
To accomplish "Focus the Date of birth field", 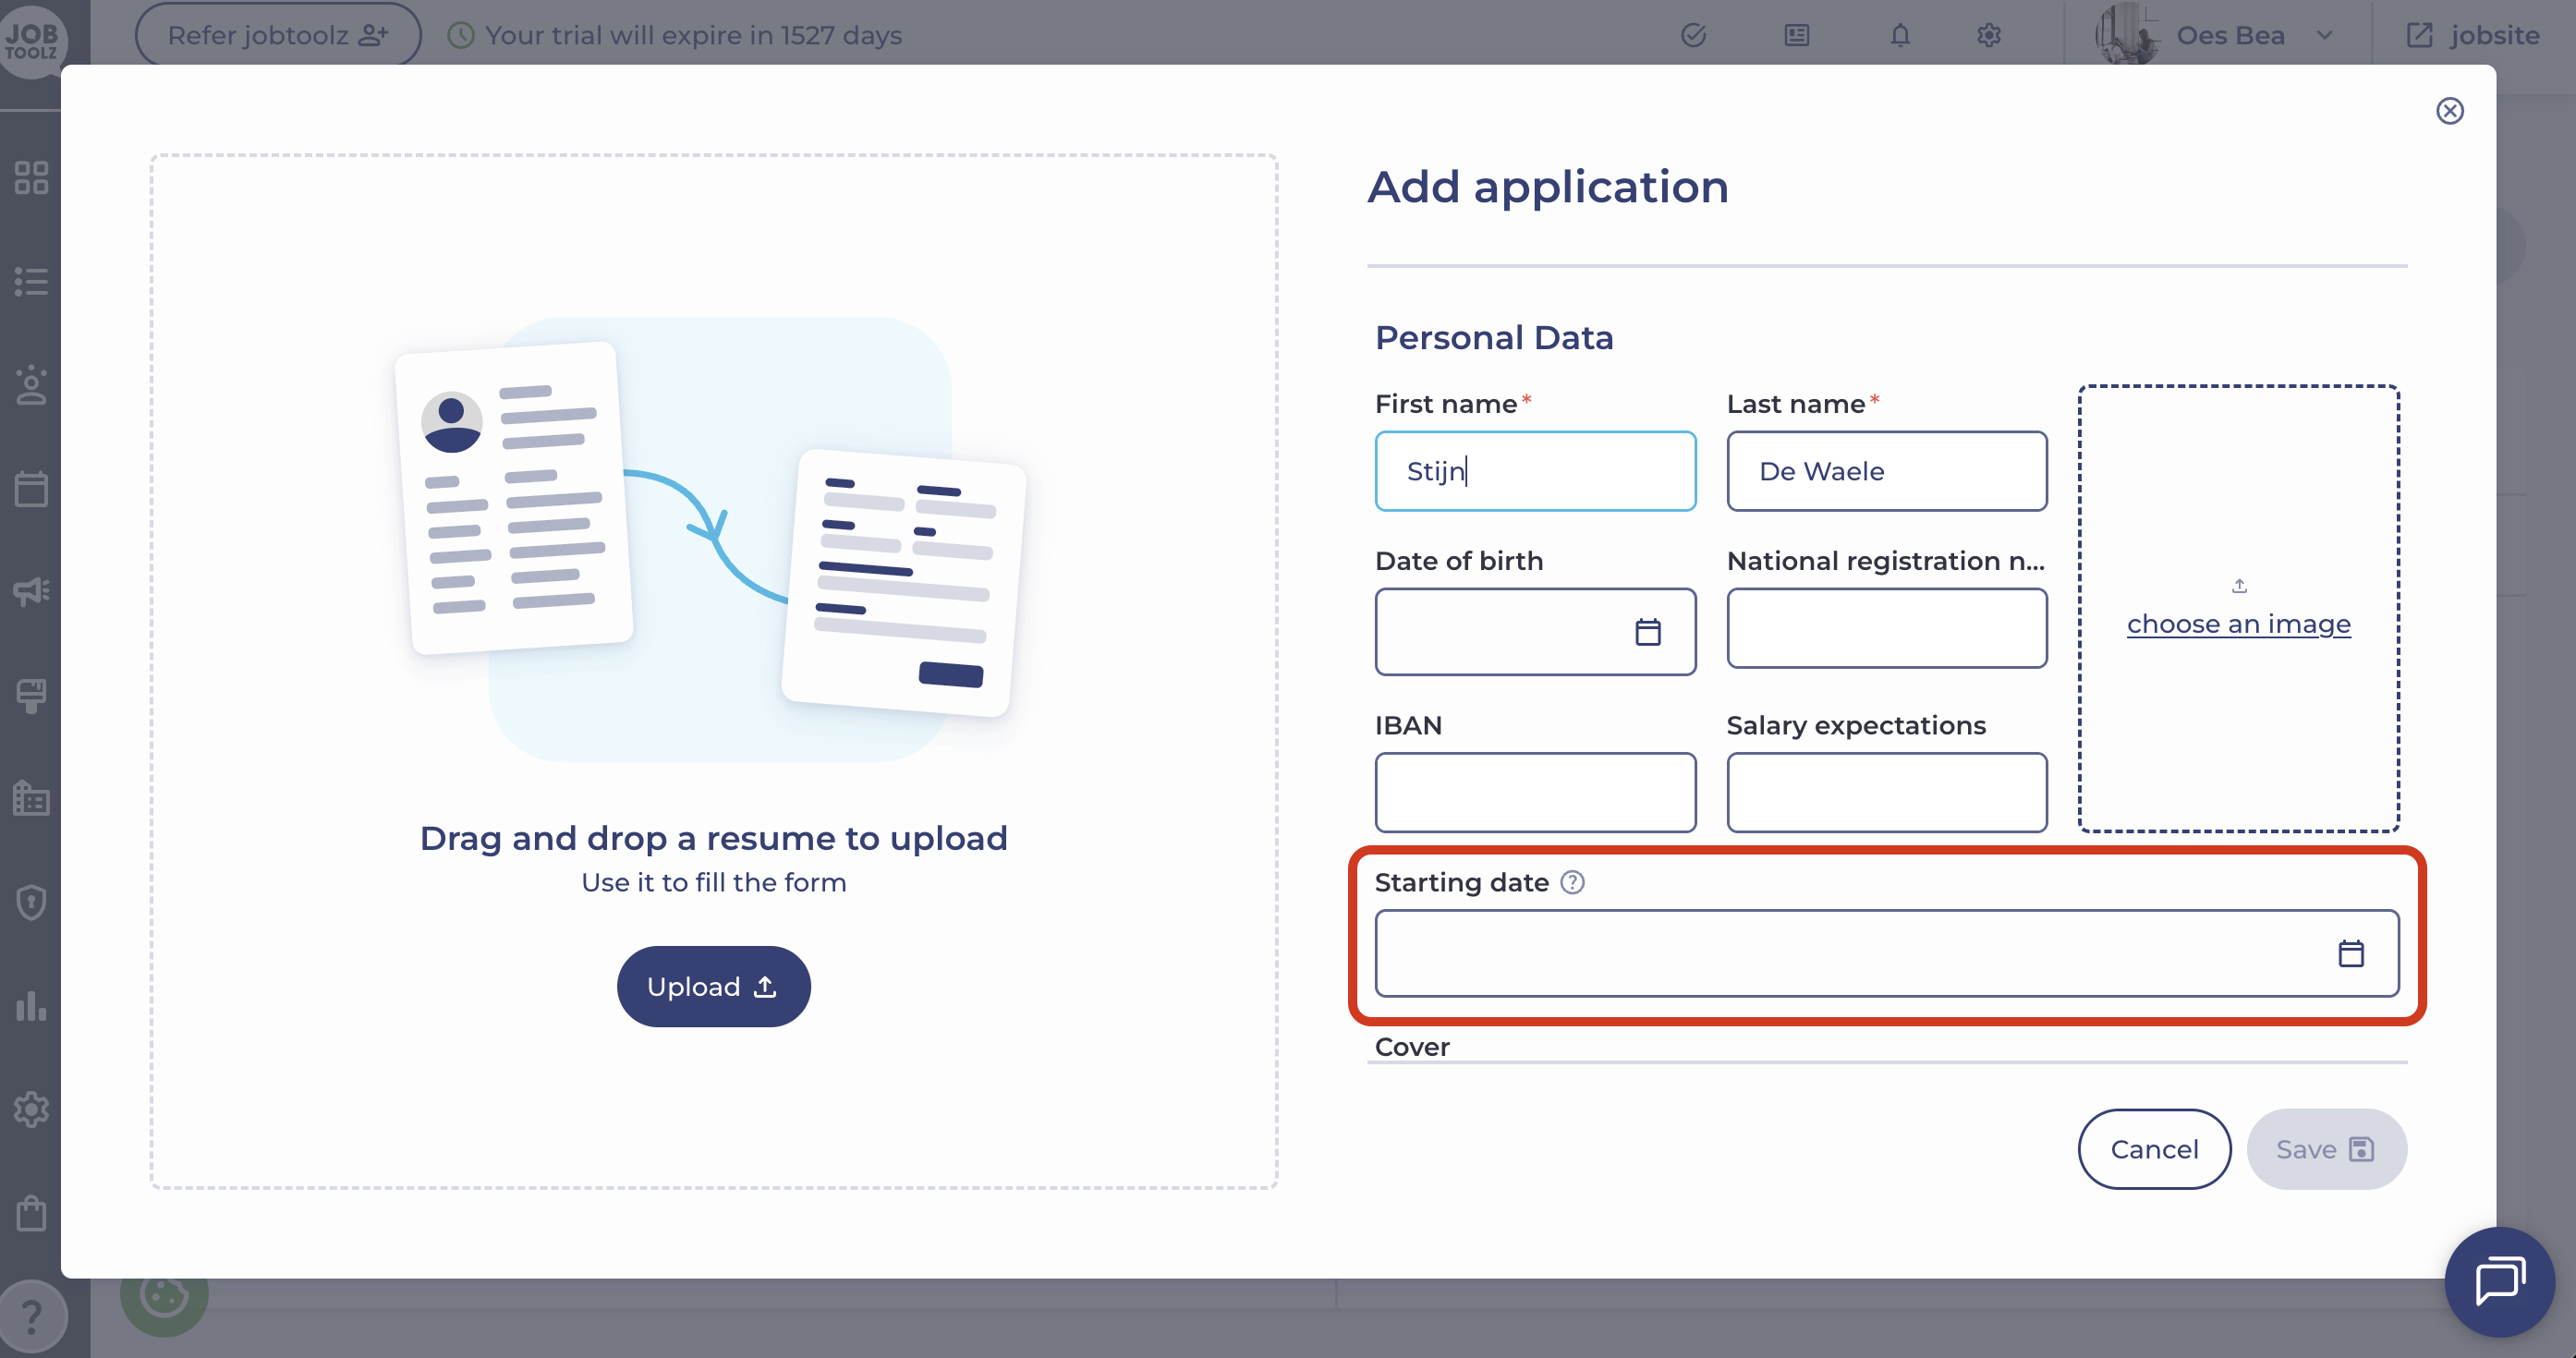I will click(1535, 631).
